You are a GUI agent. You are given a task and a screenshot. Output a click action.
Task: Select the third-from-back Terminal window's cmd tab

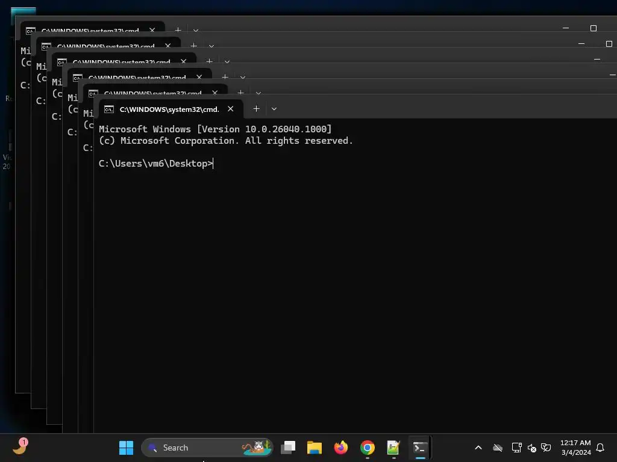[x=124, y=59]
